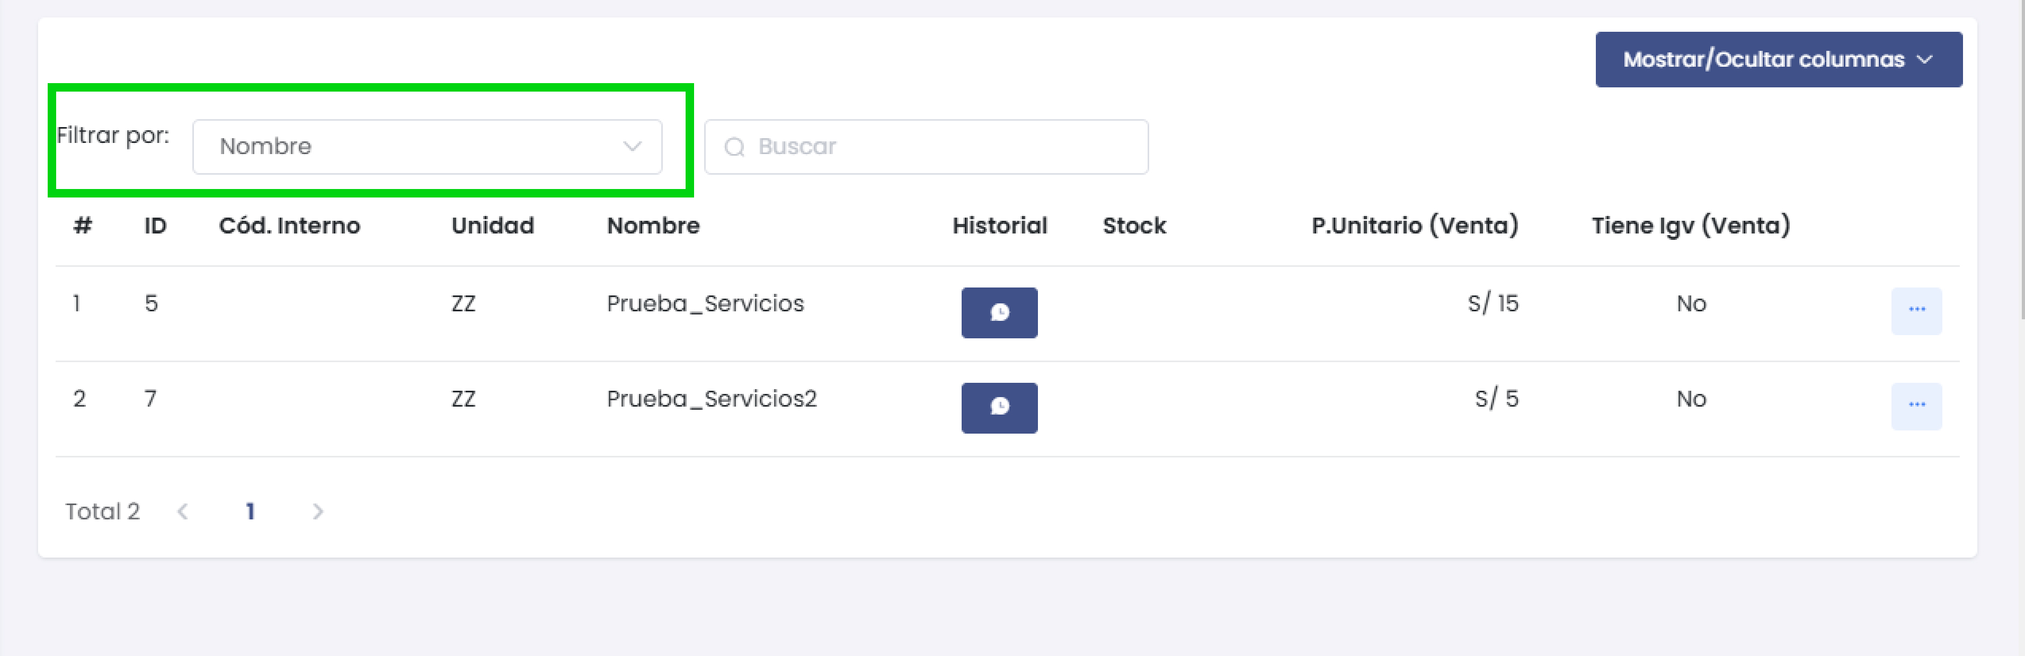The width and height of the screenshot is (2025, 656).
Task: Click the Stock column header
Action: pyautogui.click(x=1133, y=226)
